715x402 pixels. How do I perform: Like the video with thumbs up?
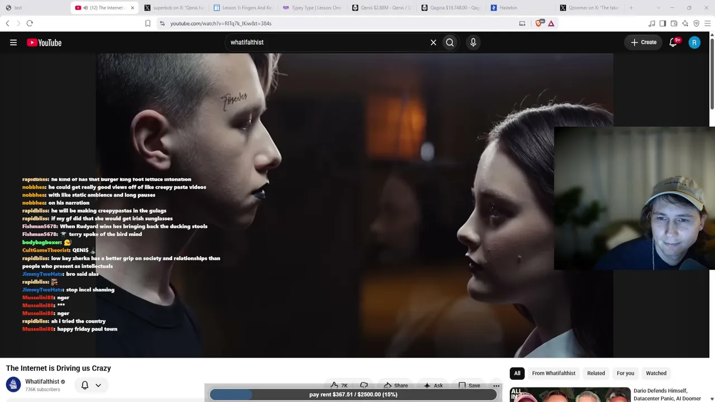tap(339, 385)
